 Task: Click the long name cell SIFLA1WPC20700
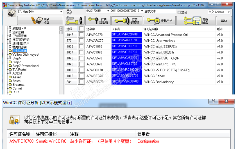point(127,35)
